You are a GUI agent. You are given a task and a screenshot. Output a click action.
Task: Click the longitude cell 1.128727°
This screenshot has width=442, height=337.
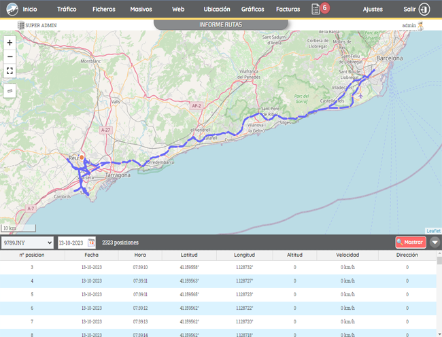coord(244,281)
